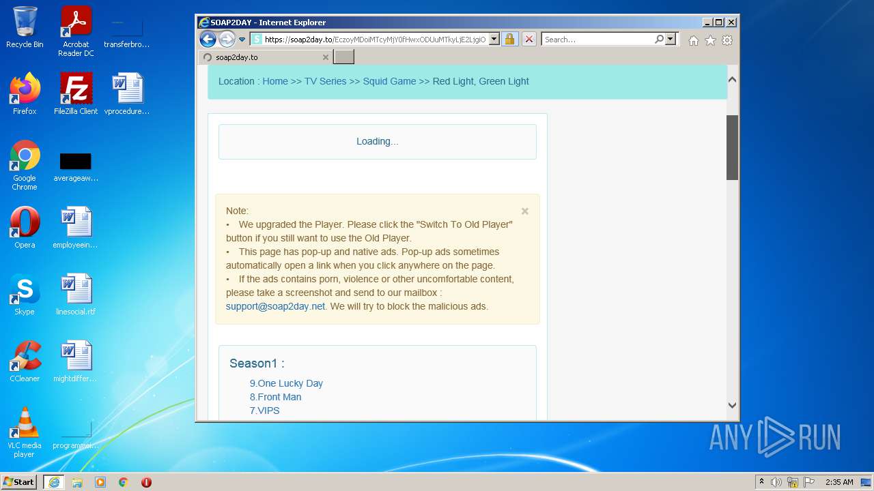The image size is (874, 491).
Task: Open the mightdiffer document on desktop
Action: coord(76,361)
